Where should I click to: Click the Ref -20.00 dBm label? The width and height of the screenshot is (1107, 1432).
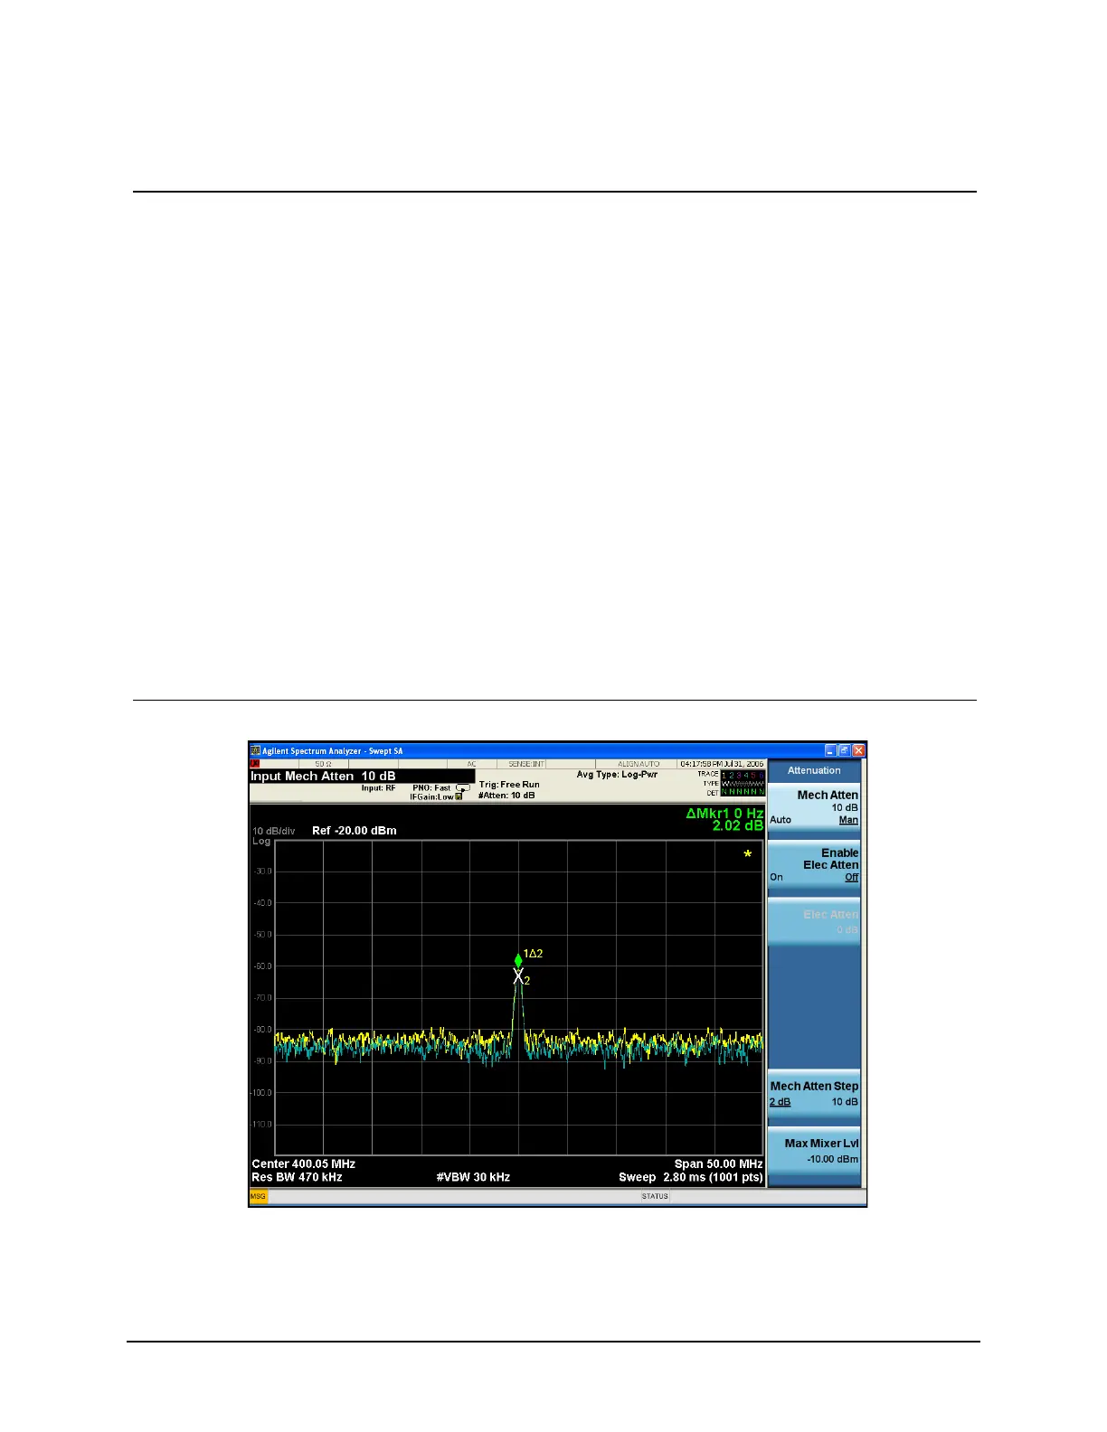355,831
